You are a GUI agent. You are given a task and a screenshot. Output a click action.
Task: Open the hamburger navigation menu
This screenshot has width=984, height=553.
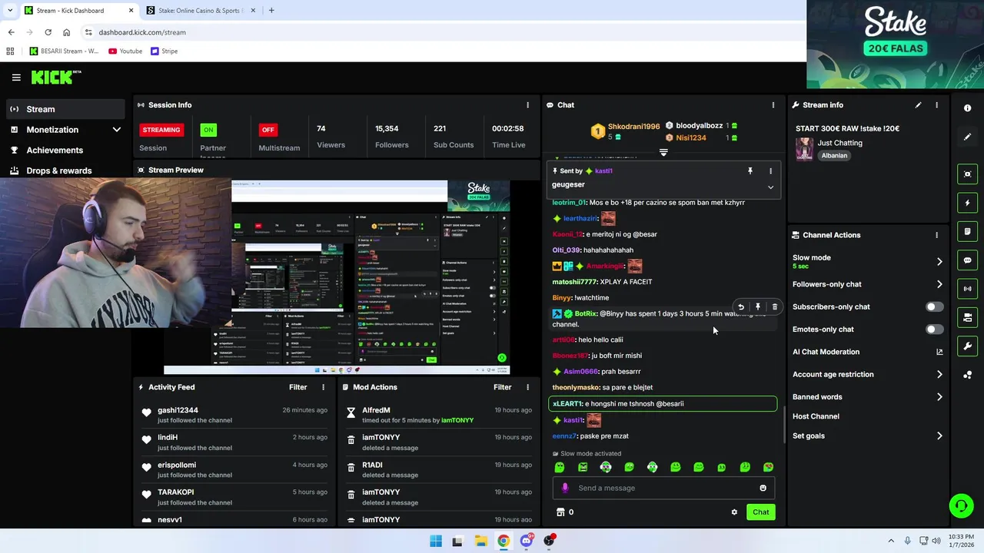coord(16,78)
